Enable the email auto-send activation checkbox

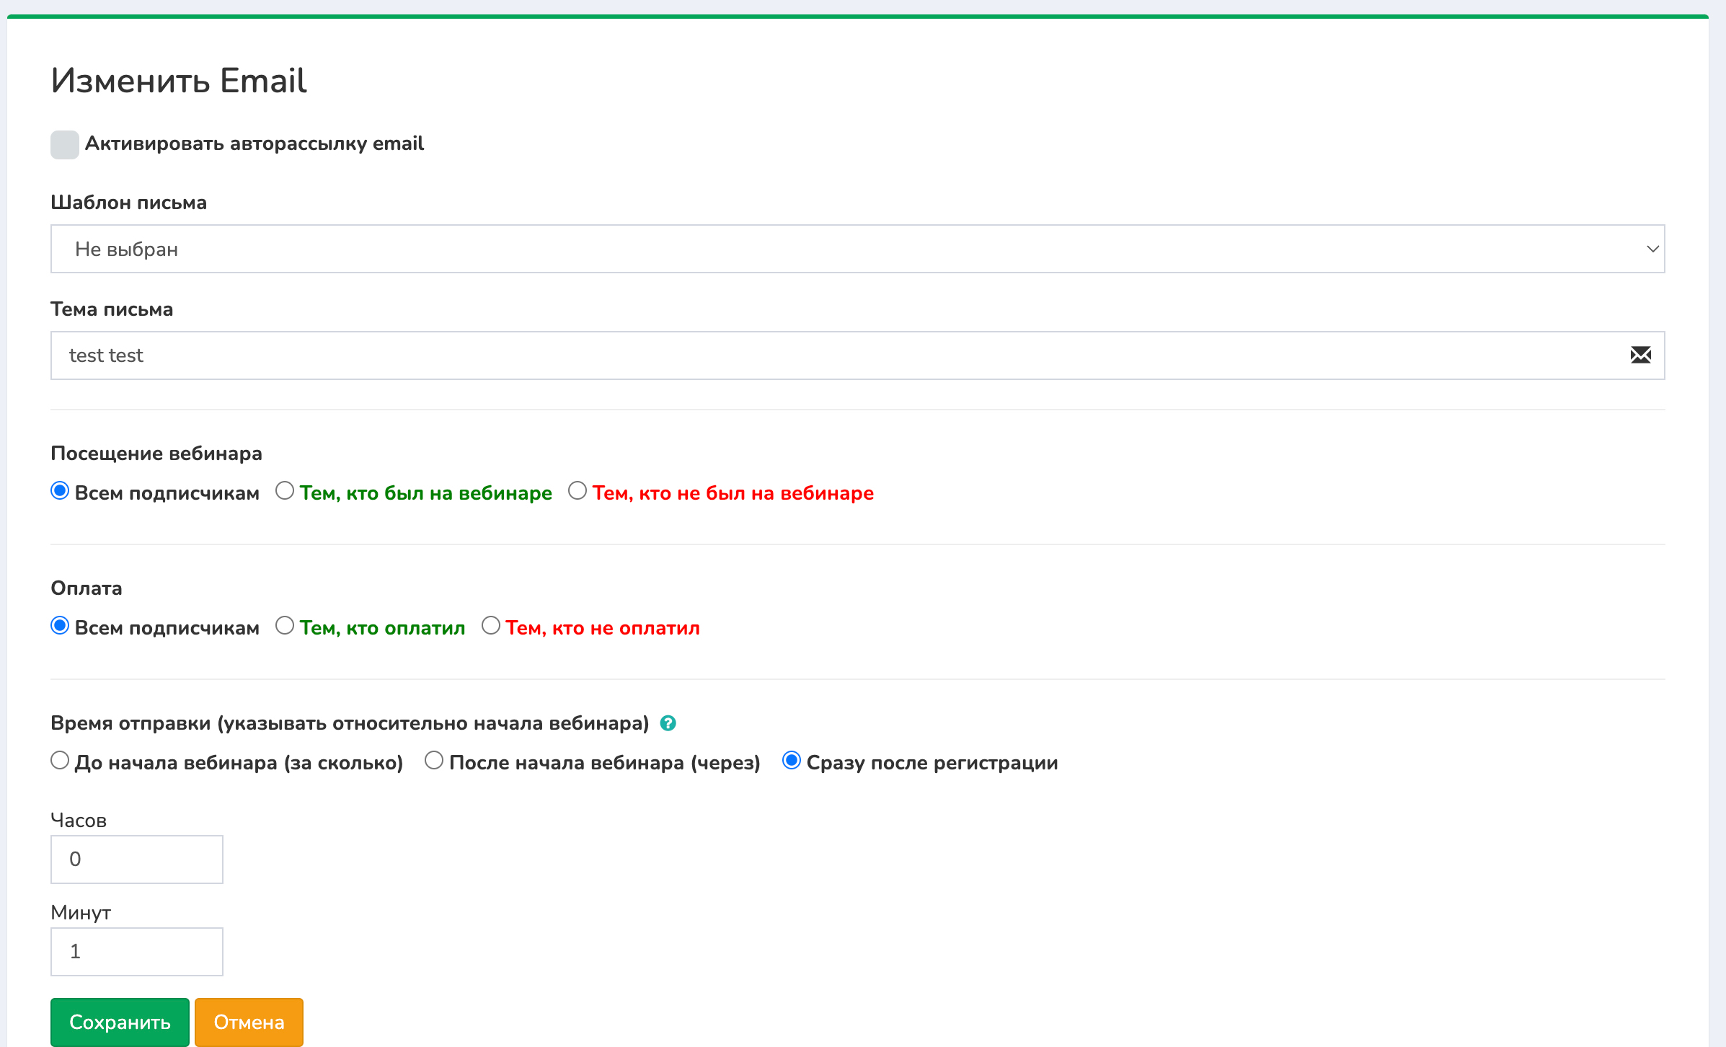[65, 144]
